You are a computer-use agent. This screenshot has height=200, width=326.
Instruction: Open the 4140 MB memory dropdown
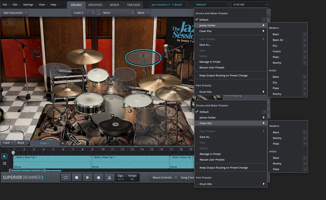tap(250, 4)
